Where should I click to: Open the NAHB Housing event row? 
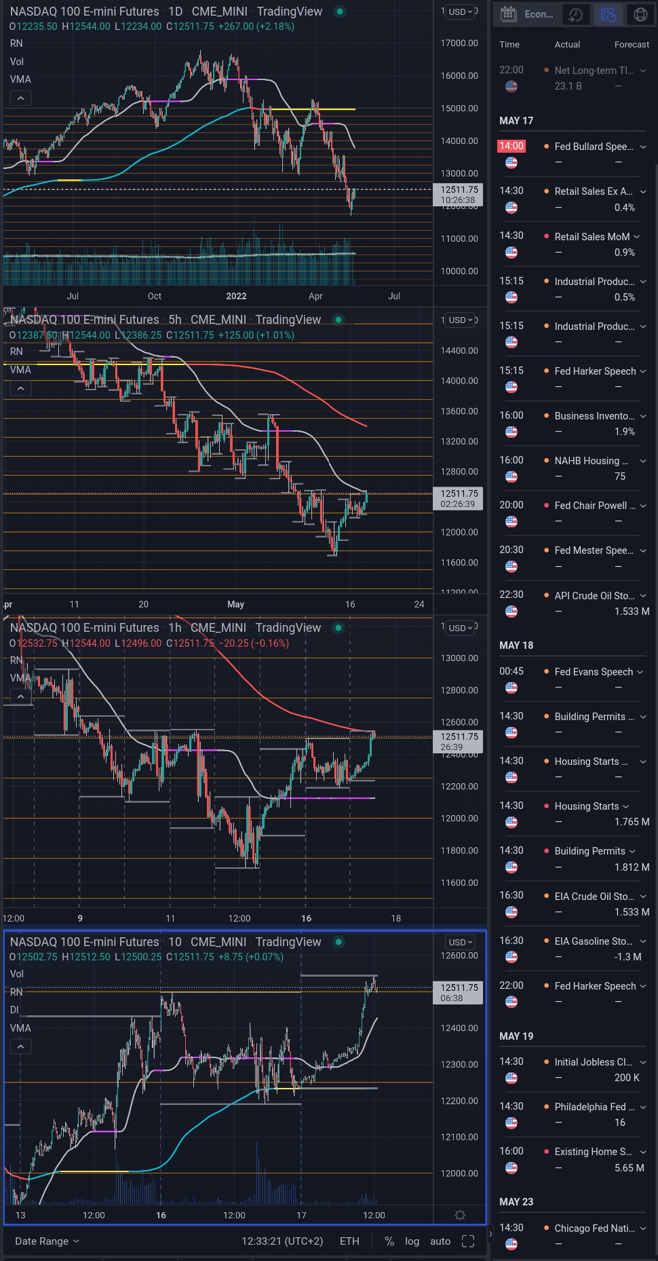[x=573, y=468]
